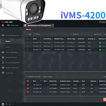
Task: Click the speaker sound icon in bottom bar
Action: (13, 104)
